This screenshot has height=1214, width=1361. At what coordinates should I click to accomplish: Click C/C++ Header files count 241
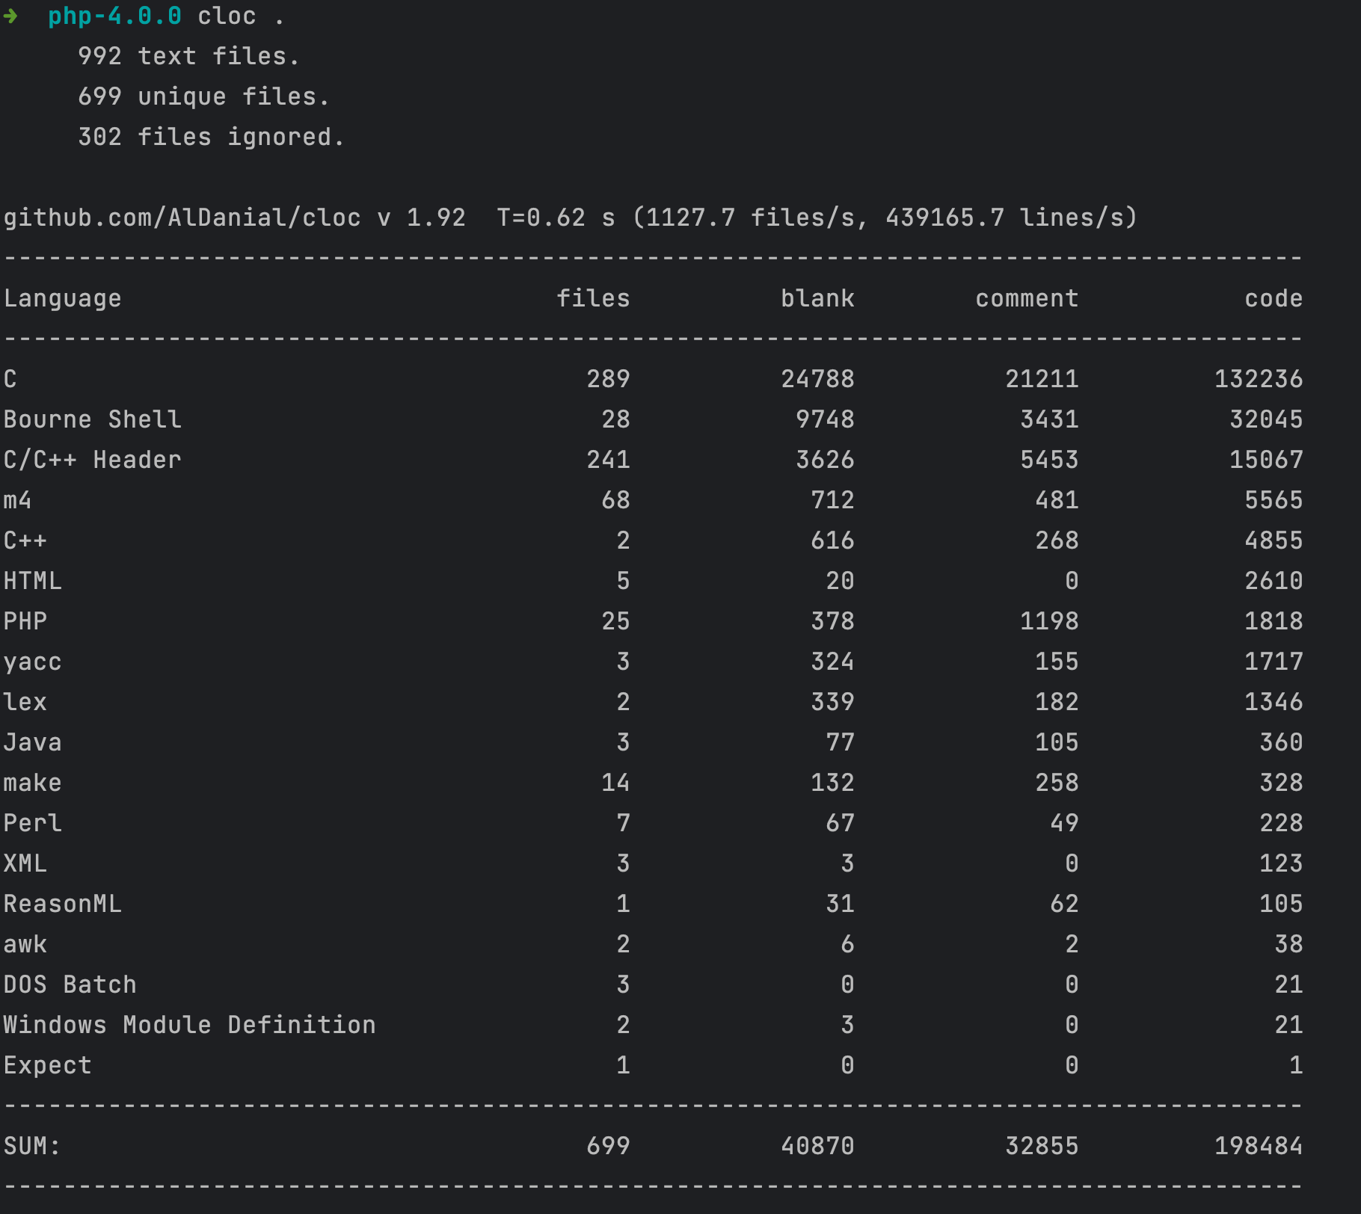[x=608, y=460]
